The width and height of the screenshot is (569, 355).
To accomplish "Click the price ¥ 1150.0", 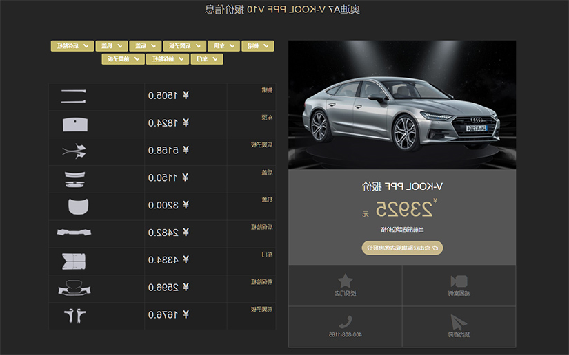I will point(168,177).
